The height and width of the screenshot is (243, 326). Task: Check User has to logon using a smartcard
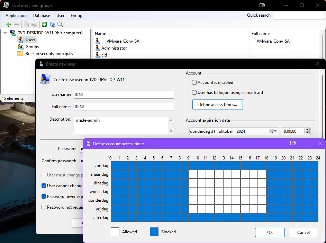tap(194, 93)
